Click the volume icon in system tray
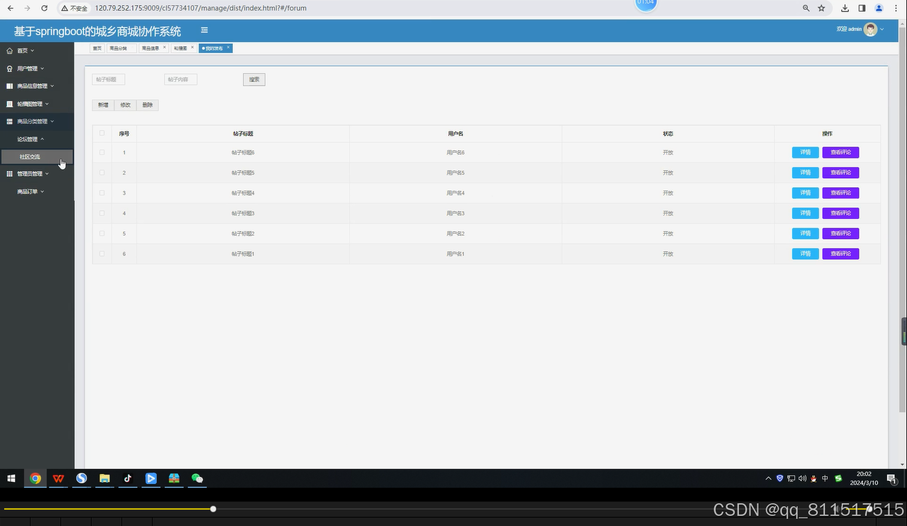This screenshot has width=907, height=526. point(802,478)
